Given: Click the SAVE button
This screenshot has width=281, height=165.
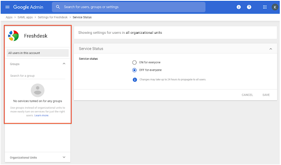Looking at the screenshot, I should click(266, 95).
